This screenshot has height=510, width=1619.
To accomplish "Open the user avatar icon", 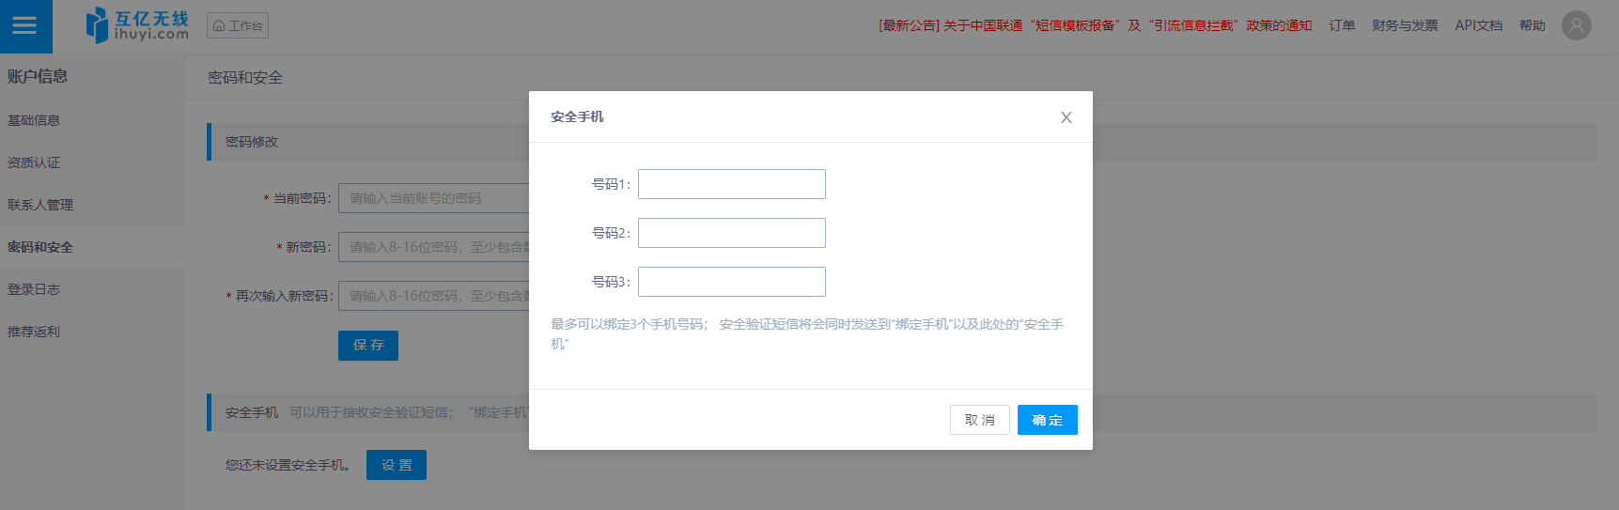I will pyautogui.click(x=1576, y=25).
